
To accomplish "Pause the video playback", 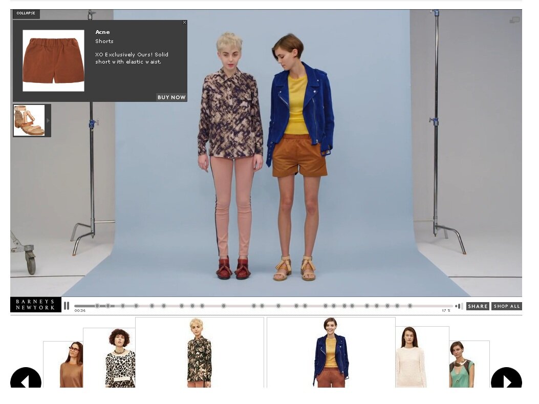I will point(67,305).
